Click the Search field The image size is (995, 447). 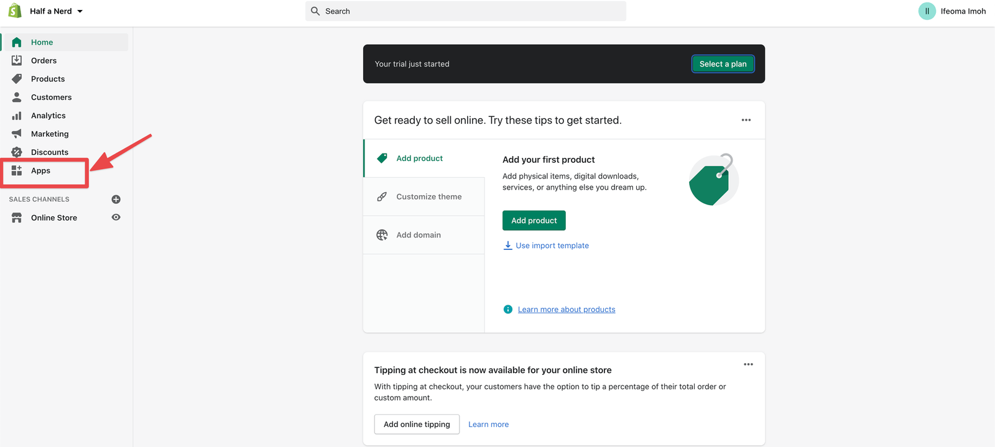tap(465, 11)
